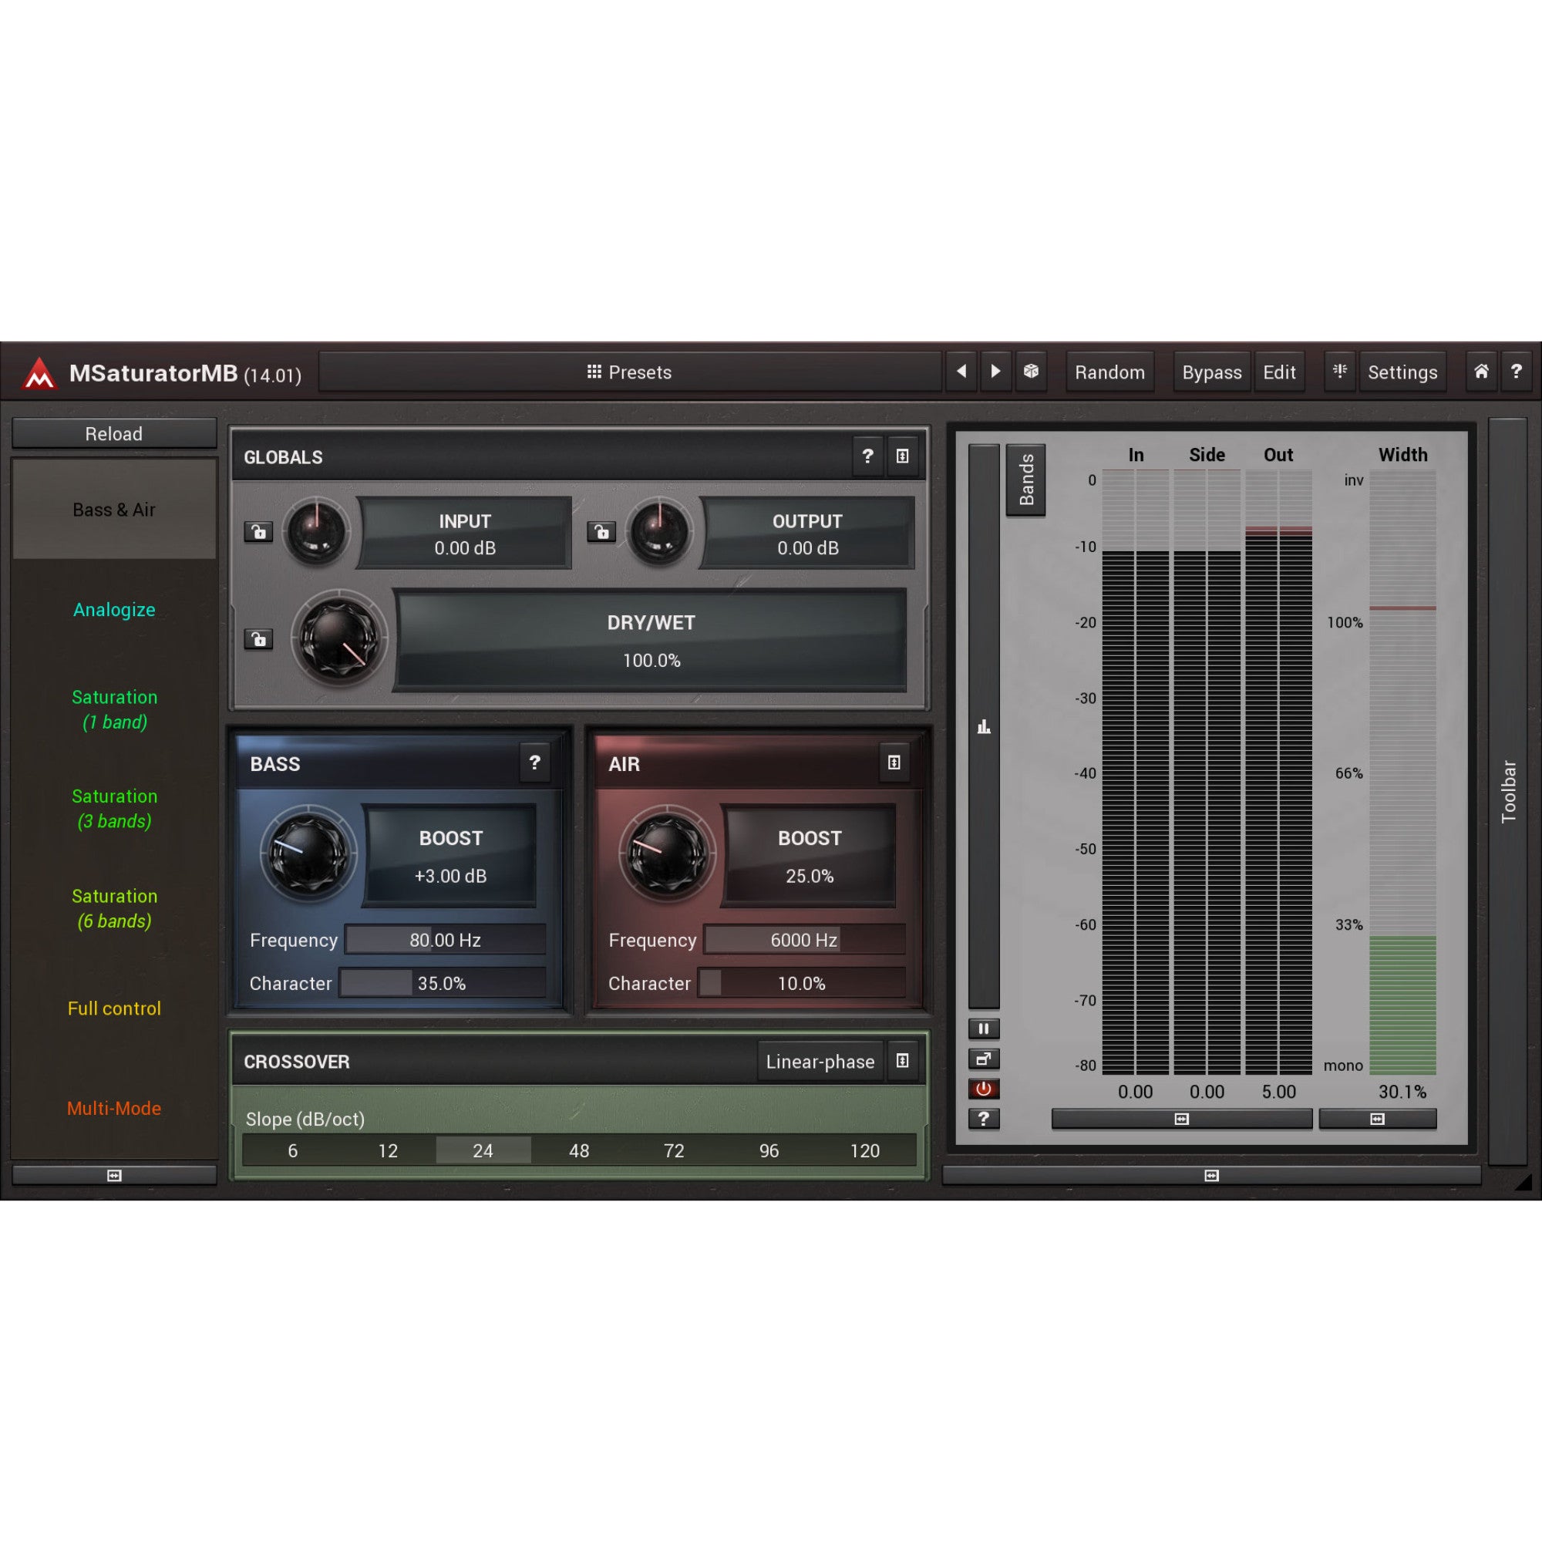The height and width of the screenshot is (1542, 1542).
Task: Open the MIDI settings icon beside Settings
Action: pos(1339,372)
